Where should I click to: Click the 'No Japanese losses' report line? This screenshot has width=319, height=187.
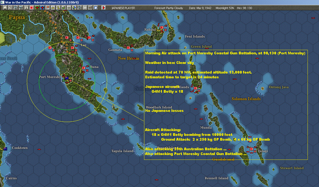pyautogui.click(x=164, y=111)
